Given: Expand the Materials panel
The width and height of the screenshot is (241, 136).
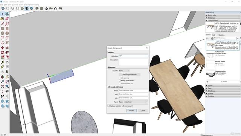Looking at the screenshot, I should [x=223, y=18].
